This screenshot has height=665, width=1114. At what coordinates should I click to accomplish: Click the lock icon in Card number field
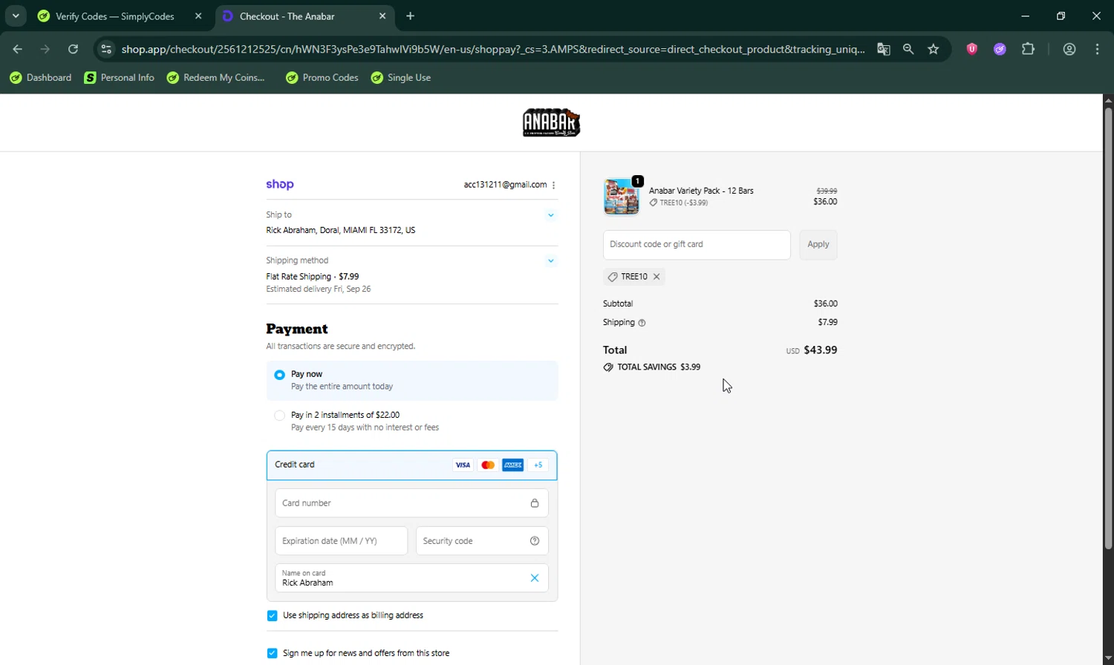click(535, 503)
